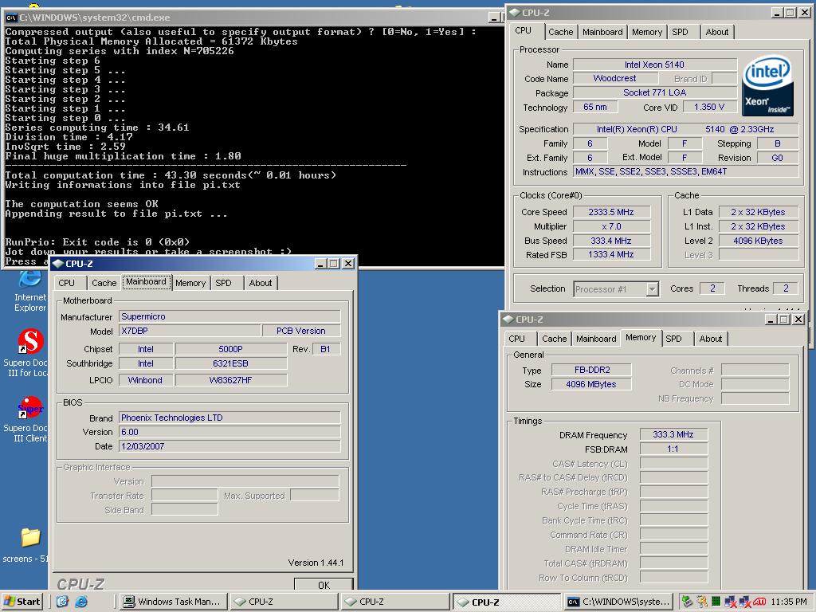Select Cache tab in Mainboard CPU-Z window
This screenshot has width=816, height=612.
pyautogui.click(x=104, y=283)
